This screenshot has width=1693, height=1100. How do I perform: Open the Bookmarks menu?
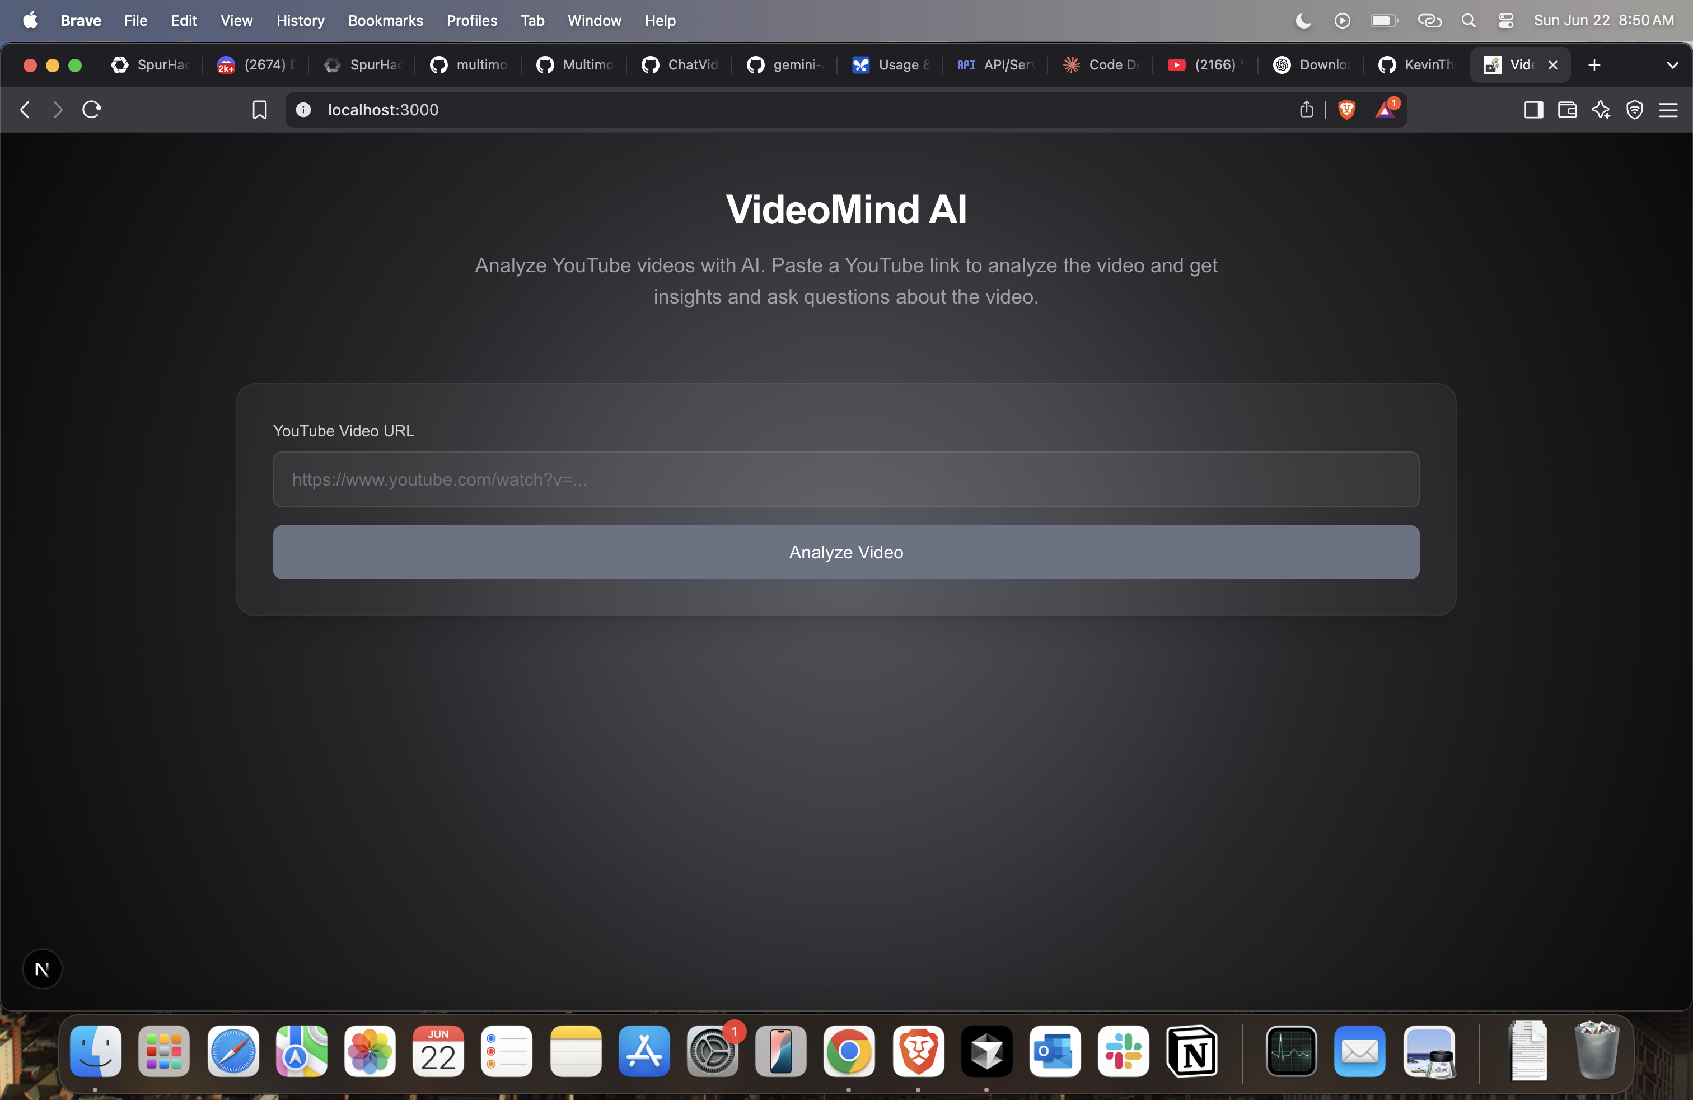[x=385, y=21]
